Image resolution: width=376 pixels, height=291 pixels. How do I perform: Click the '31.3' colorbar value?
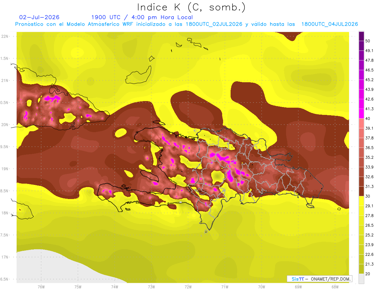(369, 186)
